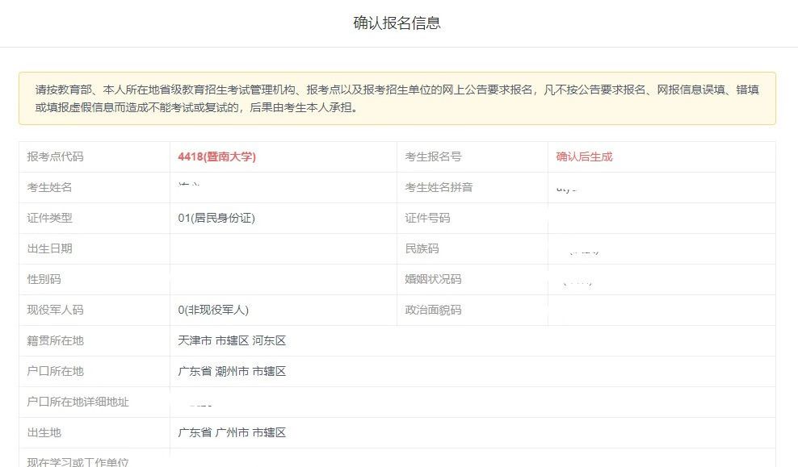Select the value 01(居民身份证)
This screenshot has width=798, height=467.
pos(216,218)
